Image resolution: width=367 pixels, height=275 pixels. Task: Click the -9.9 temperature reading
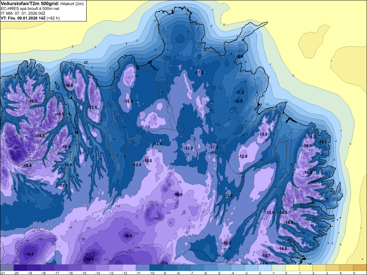pyautogui.click(x=239, y=57)
